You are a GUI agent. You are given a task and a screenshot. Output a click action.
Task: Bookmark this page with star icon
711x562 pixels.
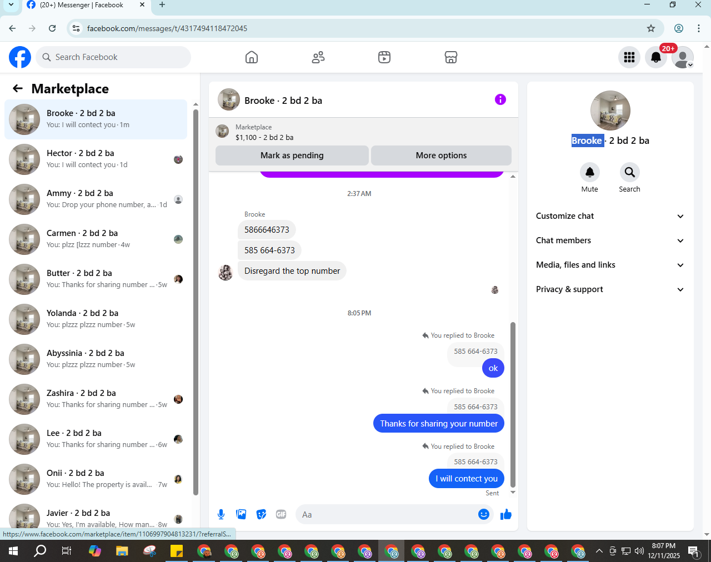click(x=651, y=28)
